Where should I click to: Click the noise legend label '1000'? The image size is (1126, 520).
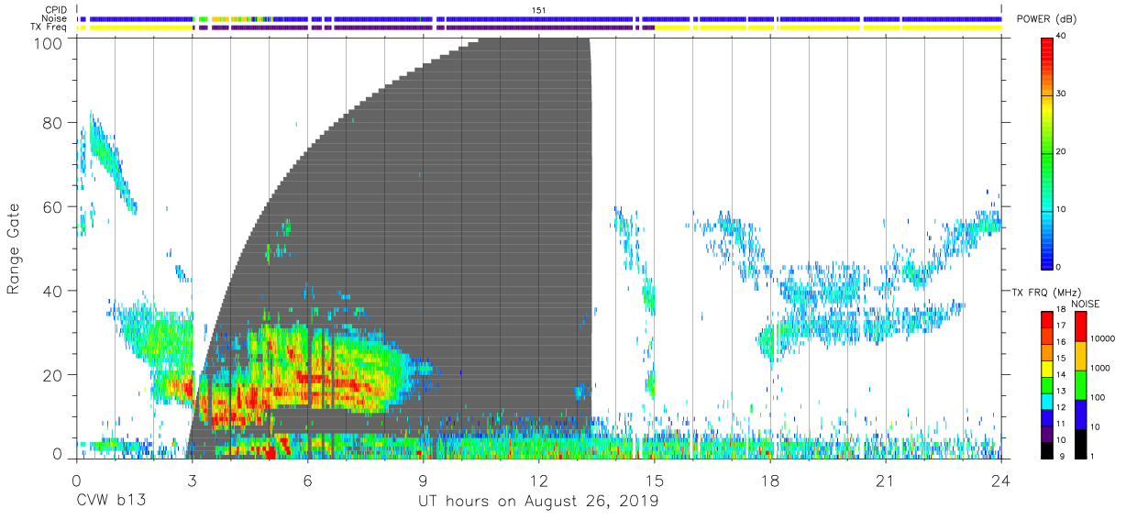1102,368
